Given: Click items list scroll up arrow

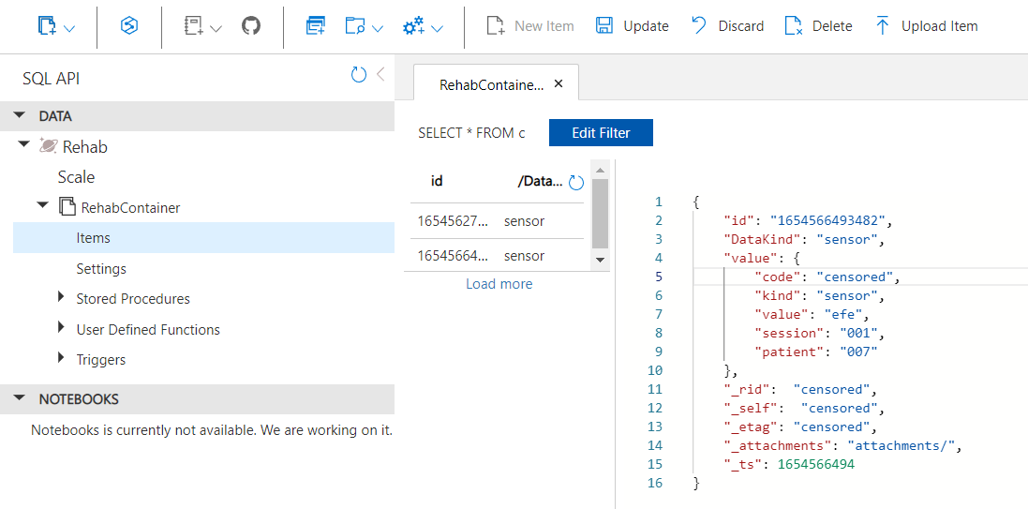Looking at the screenshot, I should 600,170.
